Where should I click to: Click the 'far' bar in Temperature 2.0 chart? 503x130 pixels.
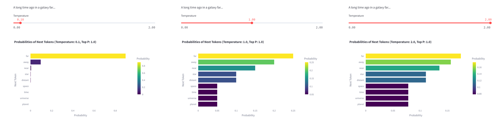tap(413, 56)
